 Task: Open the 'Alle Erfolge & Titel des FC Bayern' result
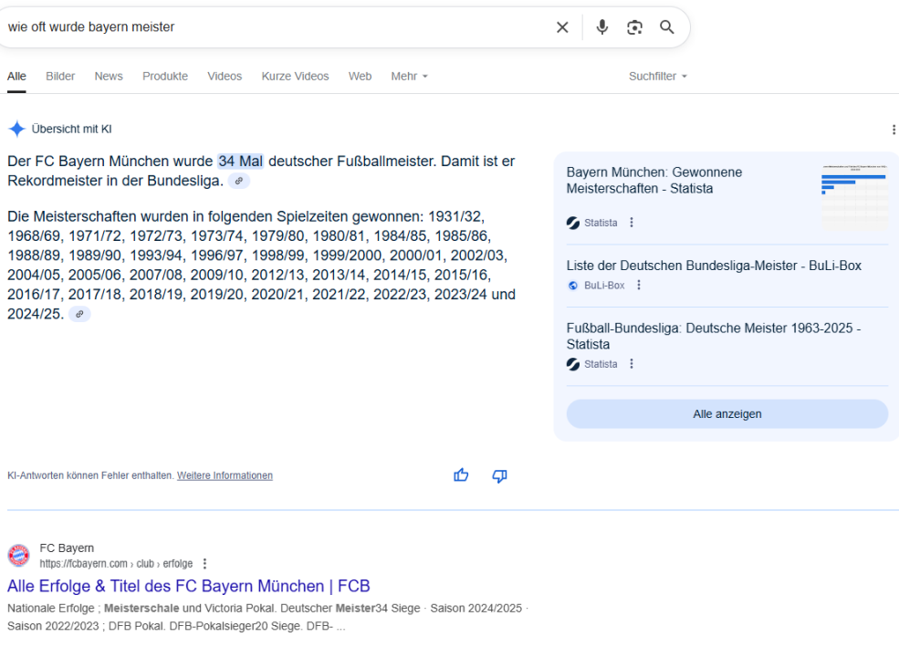pos(188,586)
